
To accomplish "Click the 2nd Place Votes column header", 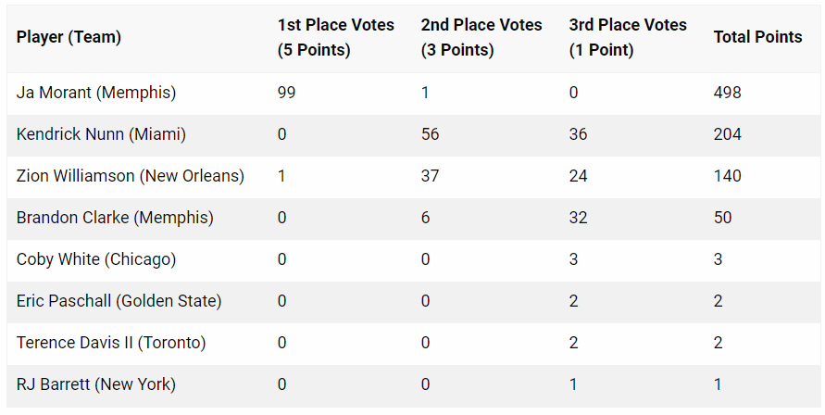I will (481, 37).
